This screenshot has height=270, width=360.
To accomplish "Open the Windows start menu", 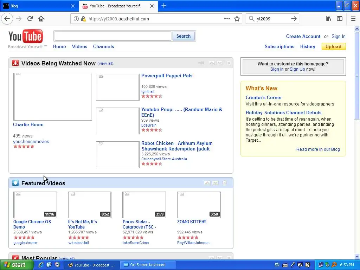I will point(16,265).
